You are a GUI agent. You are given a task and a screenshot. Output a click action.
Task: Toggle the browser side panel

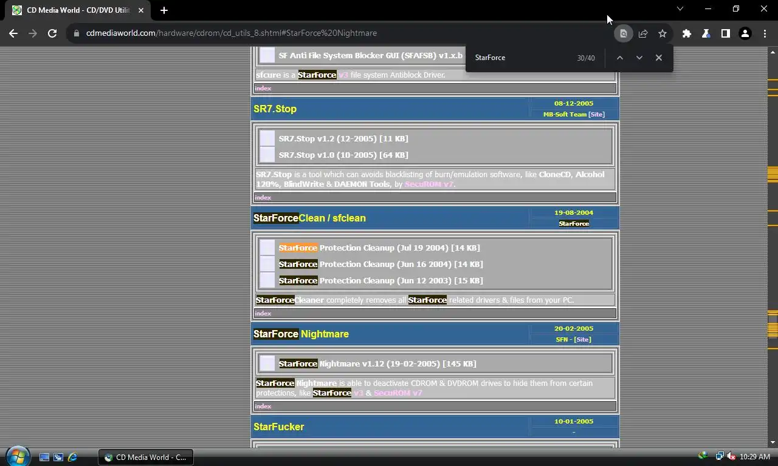[x=725, y=33]
